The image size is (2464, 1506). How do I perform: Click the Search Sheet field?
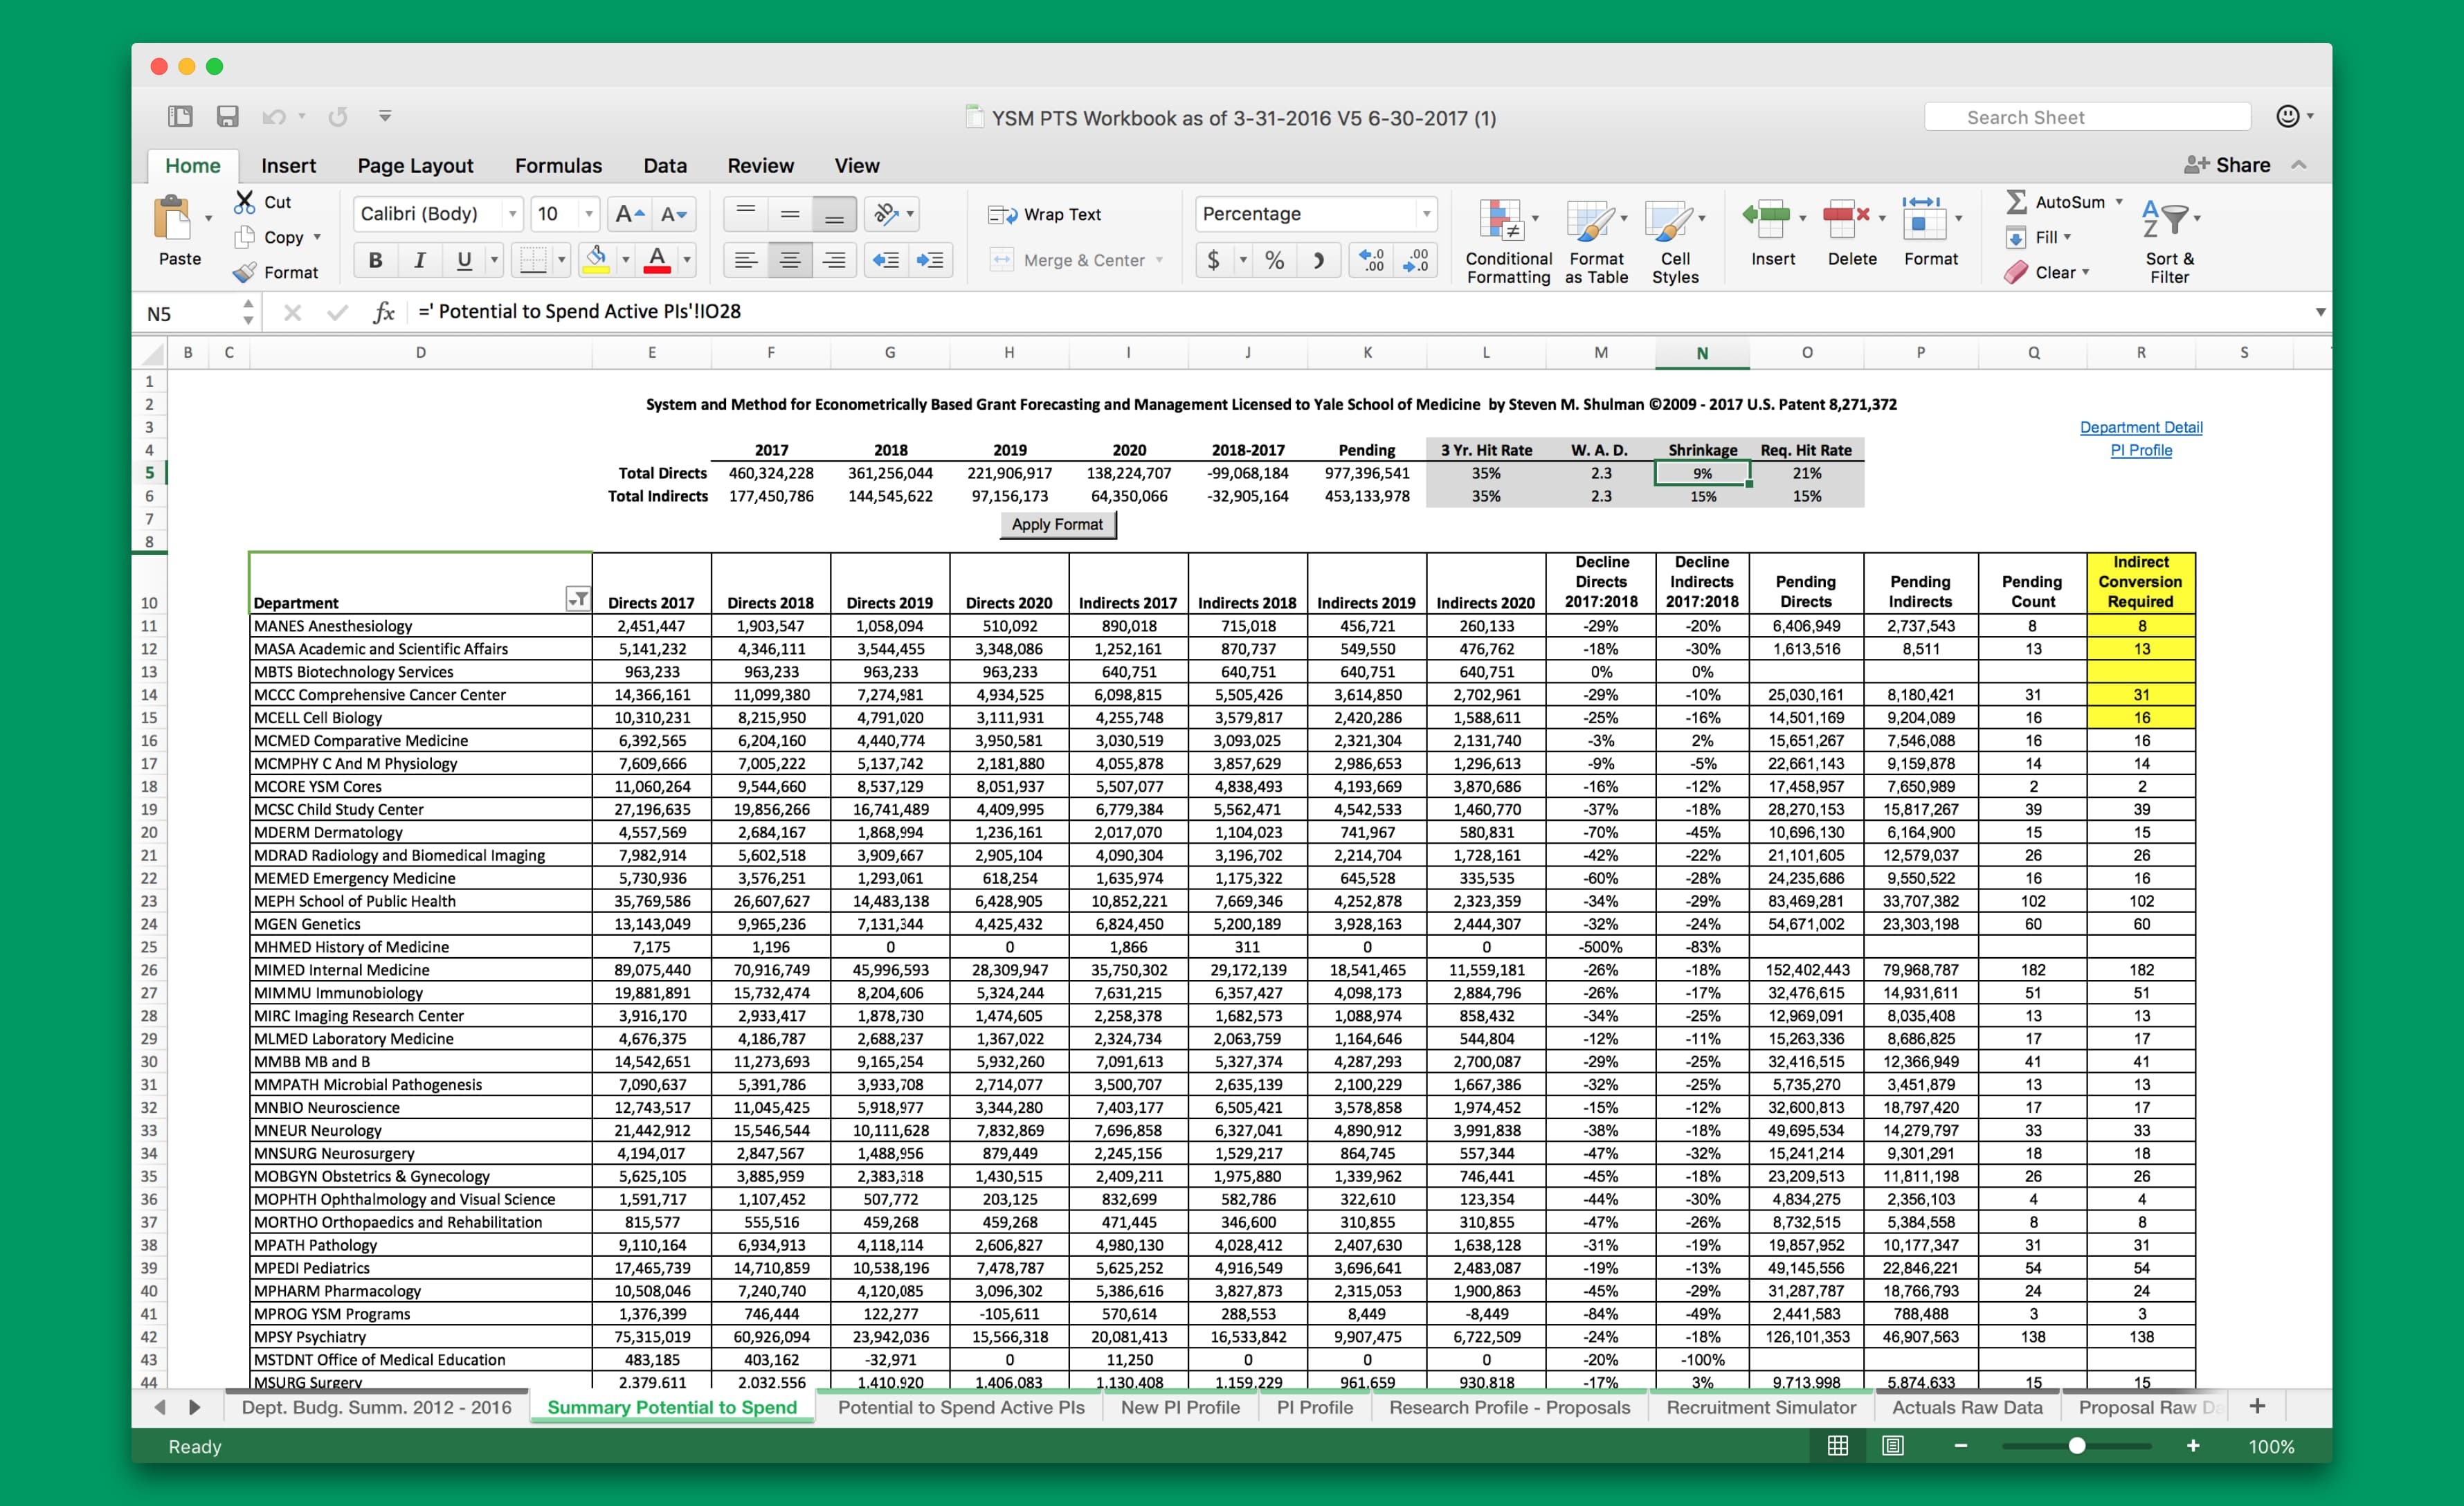[x=2087, y=117]
